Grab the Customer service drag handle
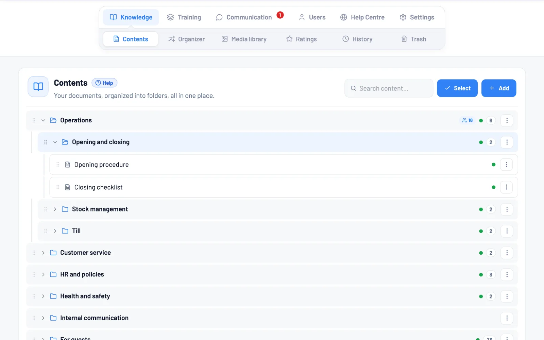Image resolution: width=544 pixels, height=340 pixels. tap(34, 253)
